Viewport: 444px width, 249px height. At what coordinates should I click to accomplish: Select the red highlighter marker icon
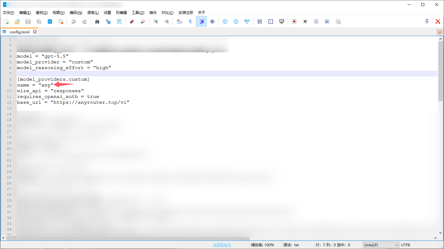tap(132, 22)
